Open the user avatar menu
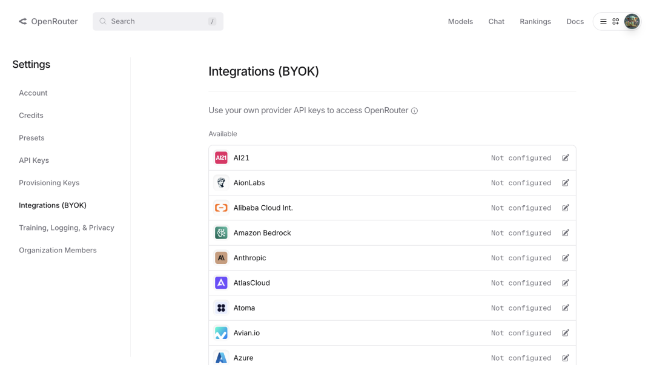Image resolution: width=654 pixels, height=365 pixels. click(632, 21)
